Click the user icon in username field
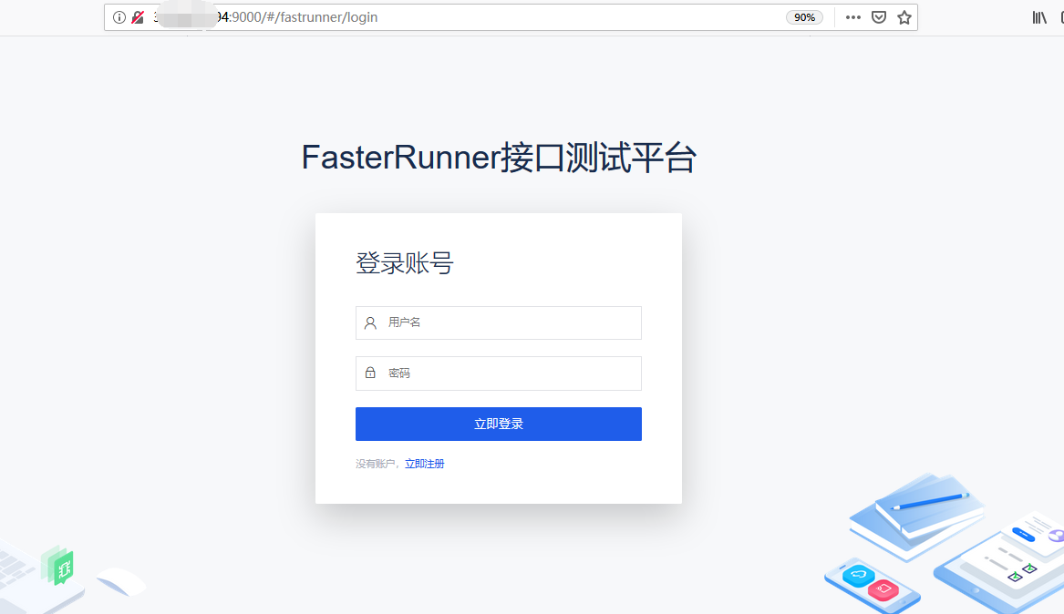The image size is (1064, 614). click(x=370, y=322)
